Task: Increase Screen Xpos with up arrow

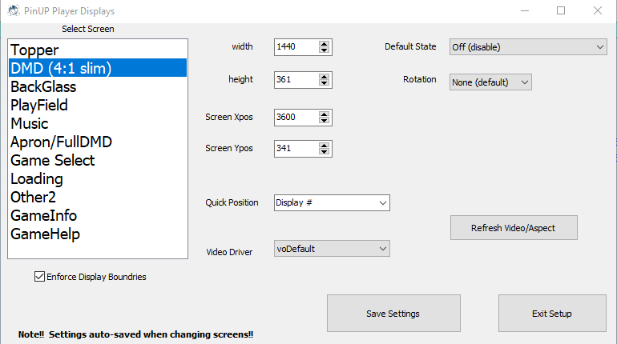Action: 325,114
